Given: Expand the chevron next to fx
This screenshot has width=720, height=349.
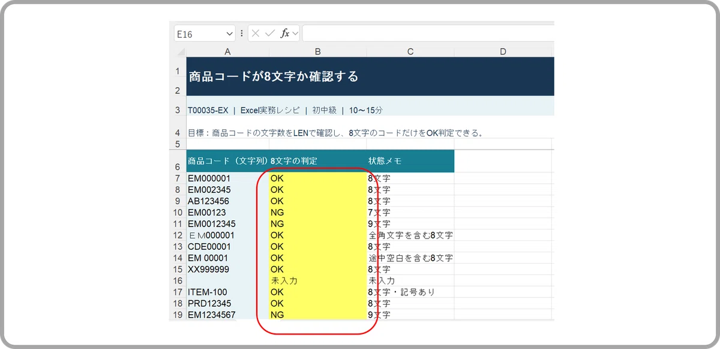Looking at the screenshot, I should [x=295, y=34].
